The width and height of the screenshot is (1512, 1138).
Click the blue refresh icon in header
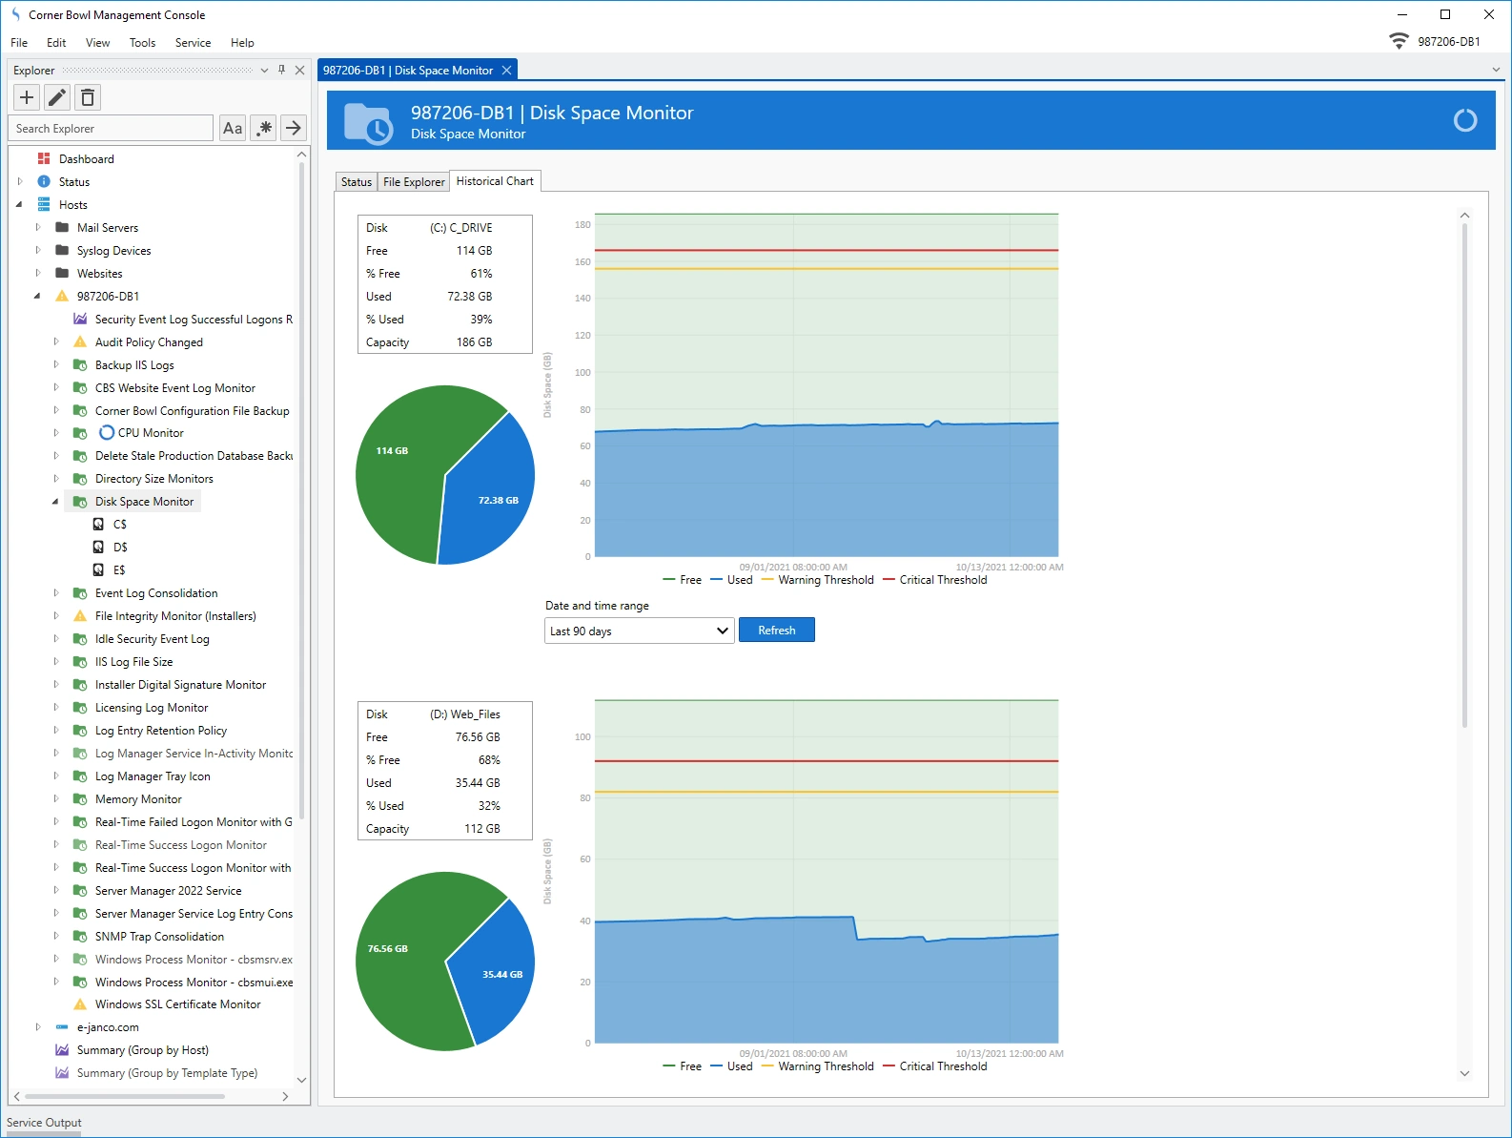(1464, 120)
